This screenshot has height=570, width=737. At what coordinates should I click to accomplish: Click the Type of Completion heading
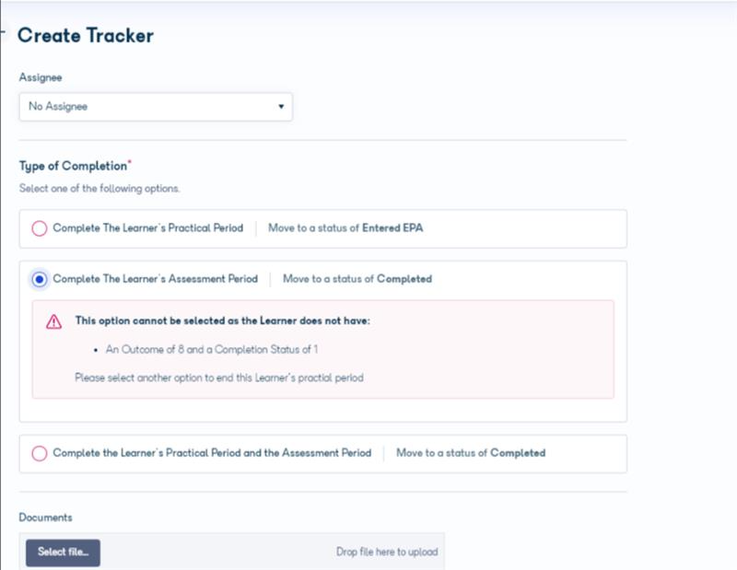76,166
